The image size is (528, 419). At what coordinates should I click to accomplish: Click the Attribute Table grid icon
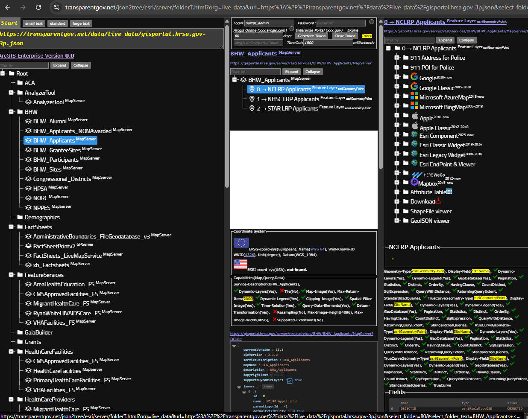[x=449, y=192]
